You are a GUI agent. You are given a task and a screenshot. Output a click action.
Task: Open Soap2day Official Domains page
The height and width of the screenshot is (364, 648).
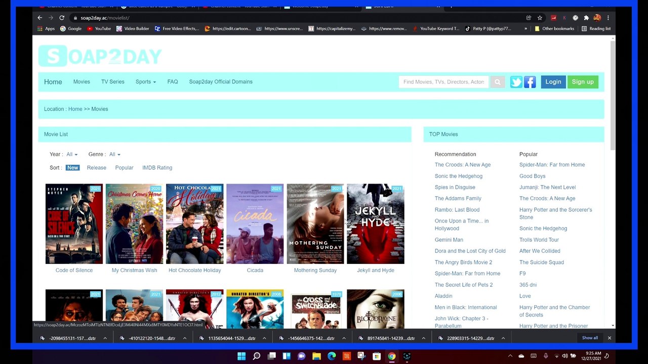[x=221, y=82]
